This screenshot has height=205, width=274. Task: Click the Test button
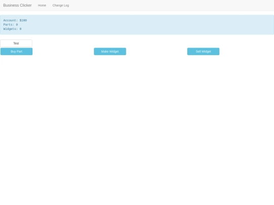click(x=16, y=43)
